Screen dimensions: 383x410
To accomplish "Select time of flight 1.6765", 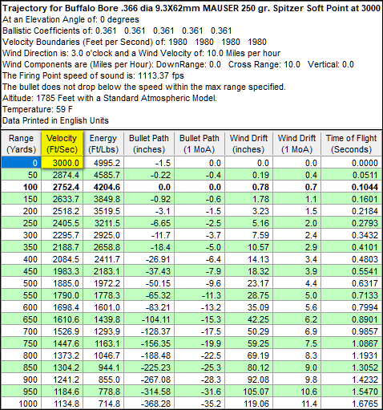I will [351, 404].
